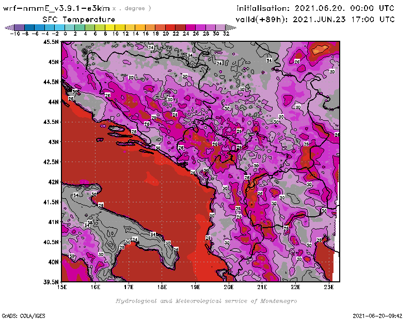Click the purple swatch between -10 and -8

pos(20,27)
